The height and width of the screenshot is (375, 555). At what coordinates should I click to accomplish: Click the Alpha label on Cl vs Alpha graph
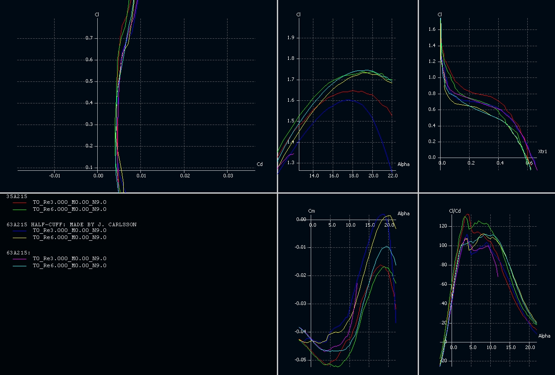tap(403, 165)
